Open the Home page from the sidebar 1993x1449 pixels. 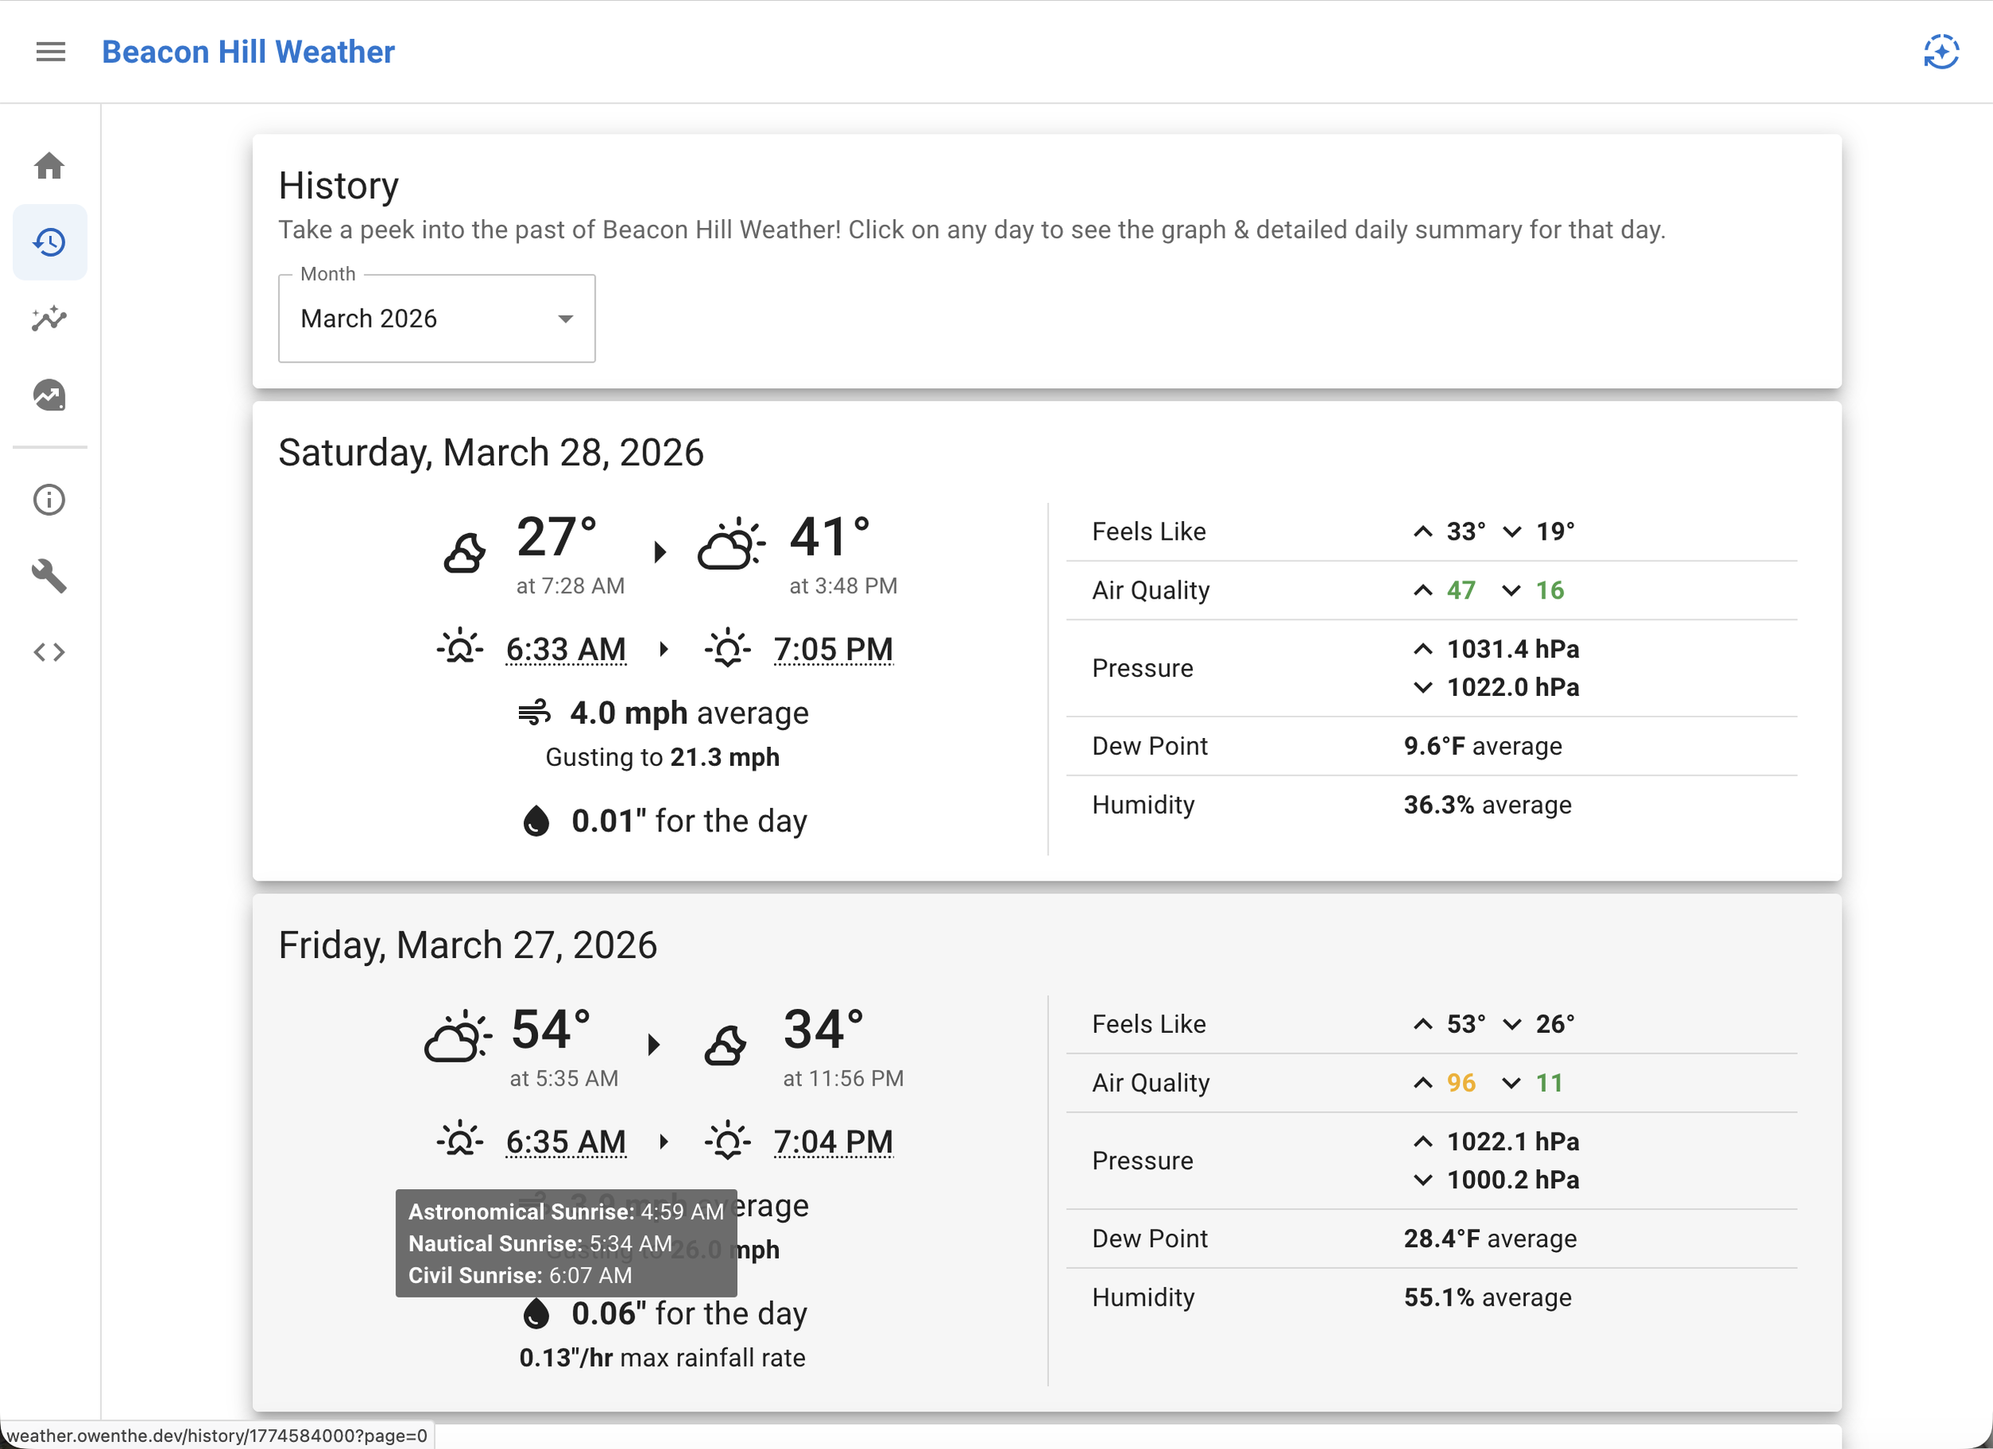click(49, 166)
